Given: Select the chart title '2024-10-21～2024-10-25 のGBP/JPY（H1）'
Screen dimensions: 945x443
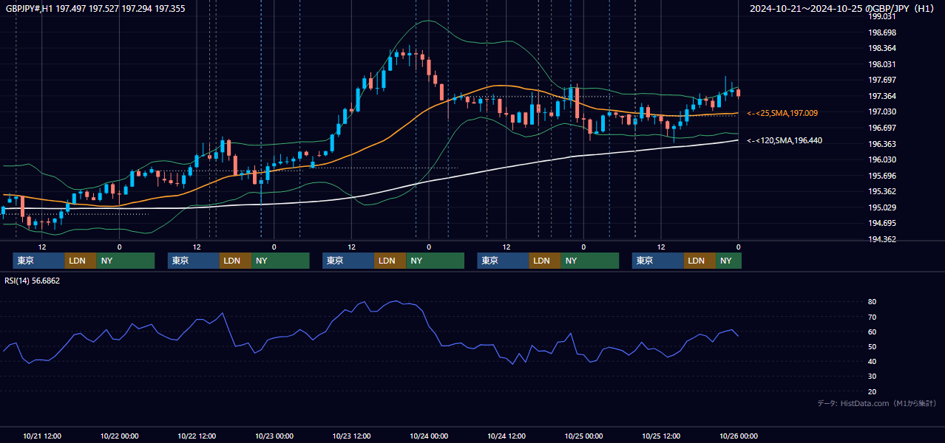Looking at the screenshot, I should pyautogui.click(x=842, y=9).
